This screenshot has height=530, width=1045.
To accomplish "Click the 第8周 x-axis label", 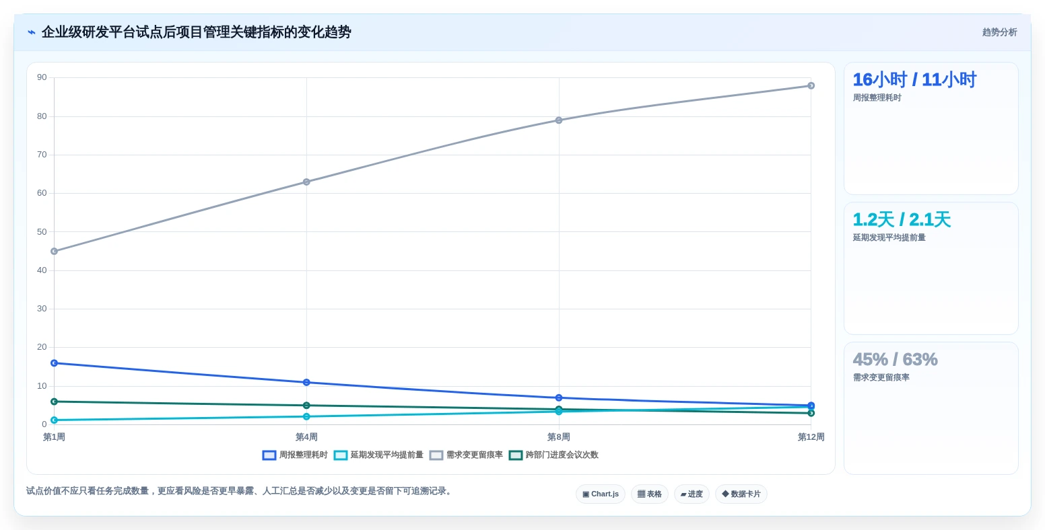I will tap(559, 437).
